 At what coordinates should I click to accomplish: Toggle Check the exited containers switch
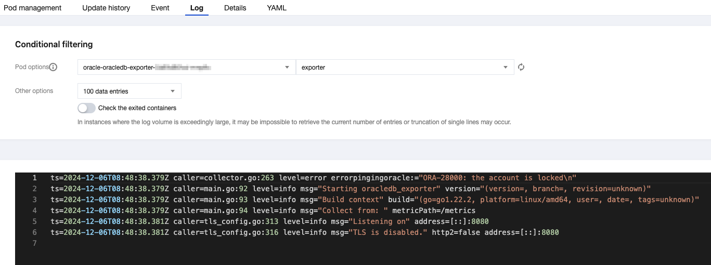[x=87, y=108]
